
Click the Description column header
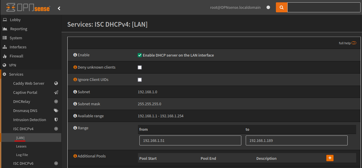pos(266,158)
